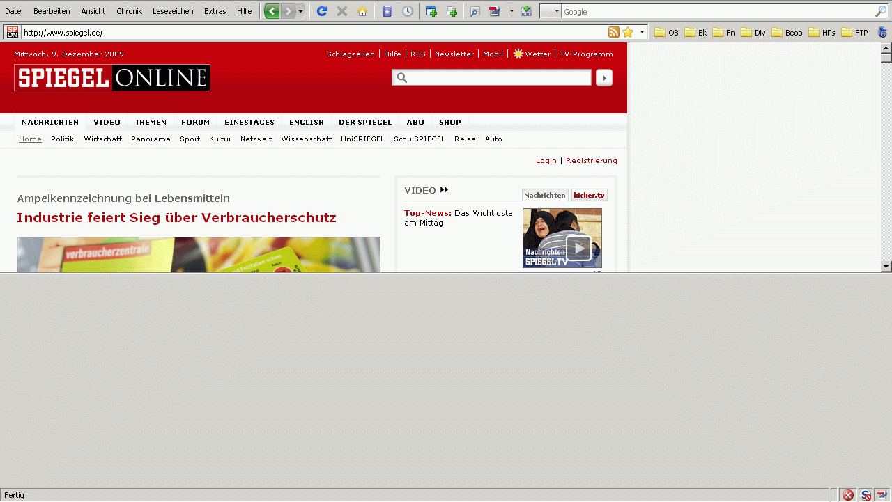Viewport: 892px width, 502px height.
Task: Open the Bearbeiten menu
Action: click(x=52, y=11)
